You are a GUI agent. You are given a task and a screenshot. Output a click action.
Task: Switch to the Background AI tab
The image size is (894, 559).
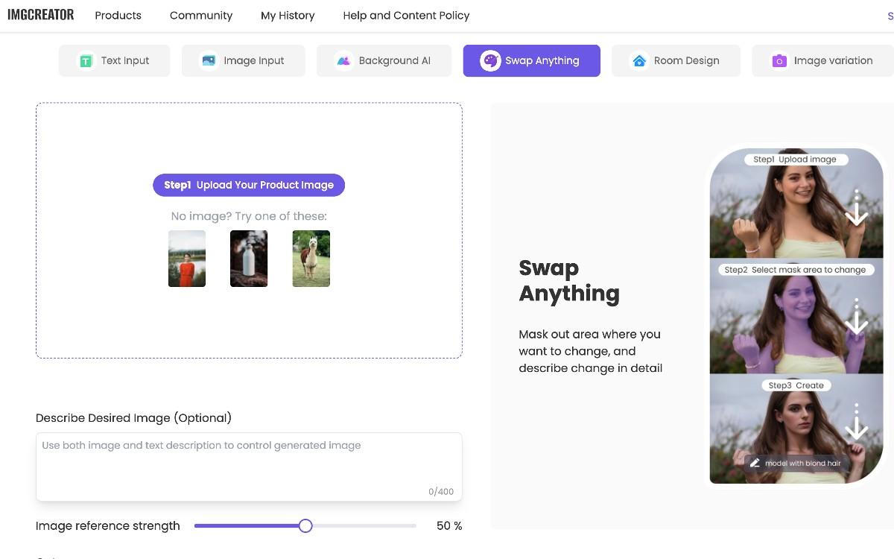point(384,60)
